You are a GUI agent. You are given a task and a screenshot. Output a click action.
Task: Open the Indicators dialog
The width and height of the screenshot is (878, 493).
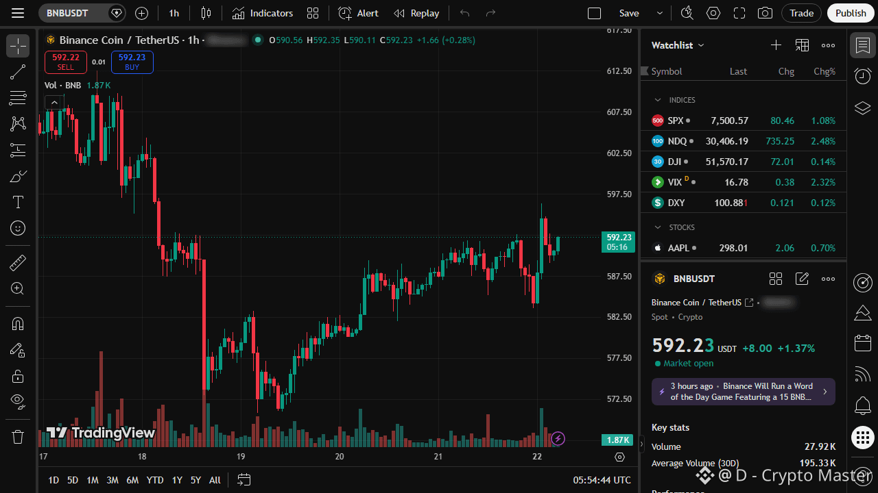263,13
